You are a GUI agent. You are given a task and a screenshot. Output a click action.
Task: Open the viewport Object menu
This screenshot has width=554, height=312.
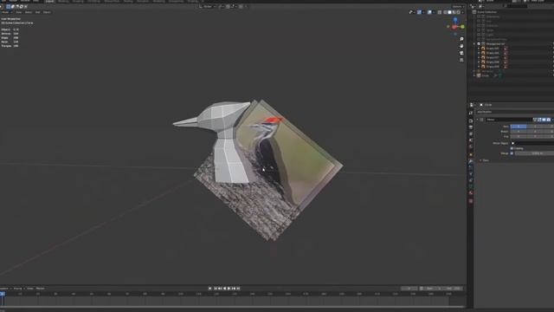(47, 12)
